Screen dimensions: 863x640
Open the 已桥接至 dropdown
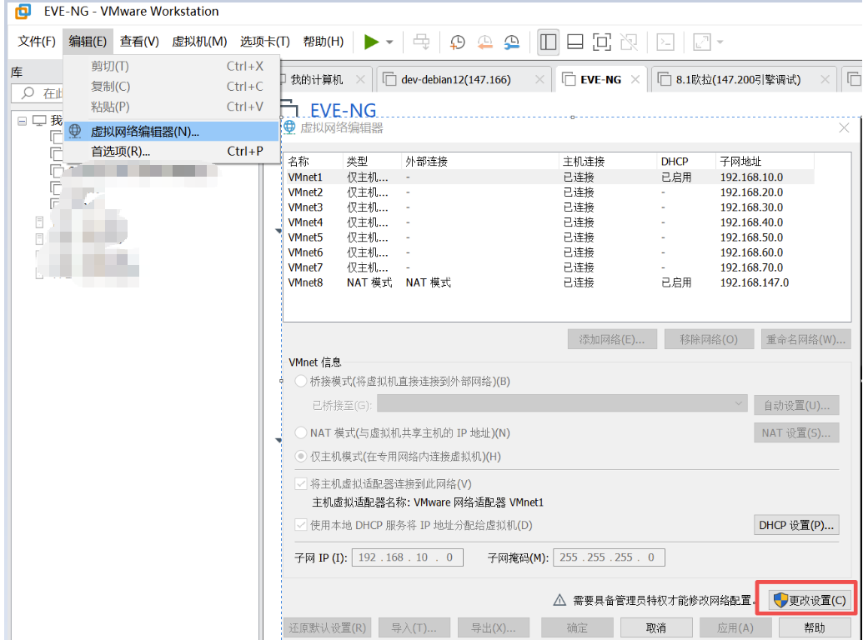point(563,405)
